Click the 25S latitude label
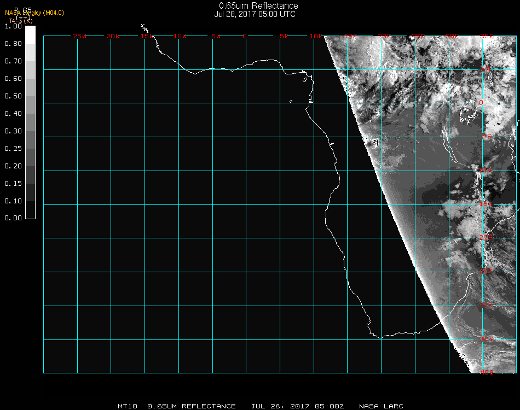This screenshot has width=520, height=410. pos(486,271)
